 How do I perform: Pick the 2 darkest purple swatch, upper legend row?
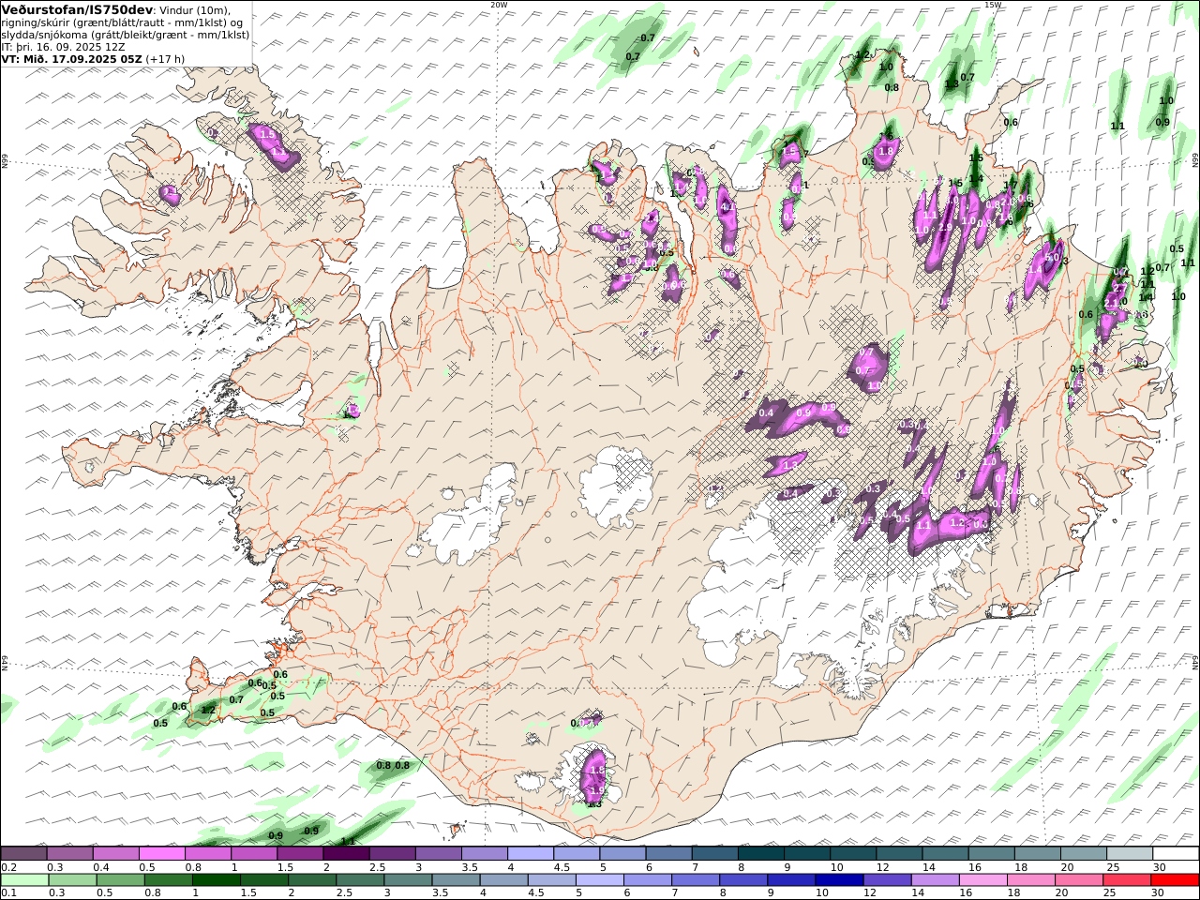click(x=346, y=854)
